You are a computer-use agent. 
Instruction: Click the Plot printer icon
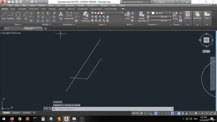[32, 2]
